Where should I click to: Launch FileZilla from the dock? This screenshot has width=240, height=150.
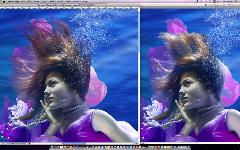pos(159,147)
